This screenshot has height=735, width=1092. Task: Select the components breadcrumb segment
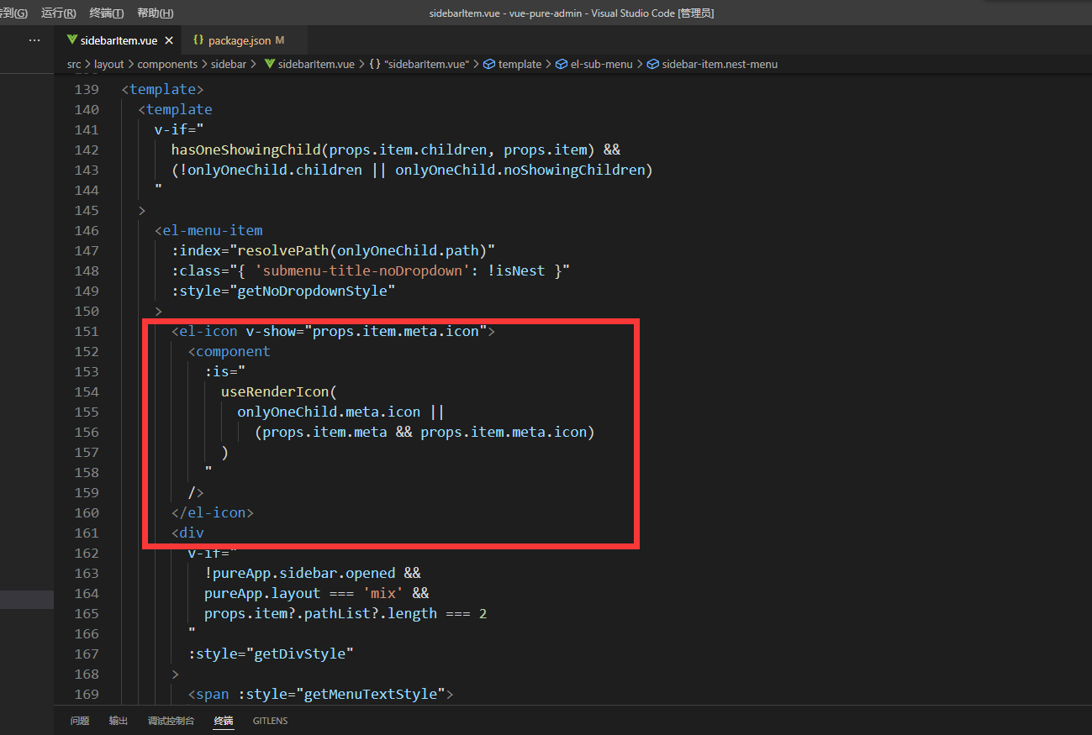(167, 64)
